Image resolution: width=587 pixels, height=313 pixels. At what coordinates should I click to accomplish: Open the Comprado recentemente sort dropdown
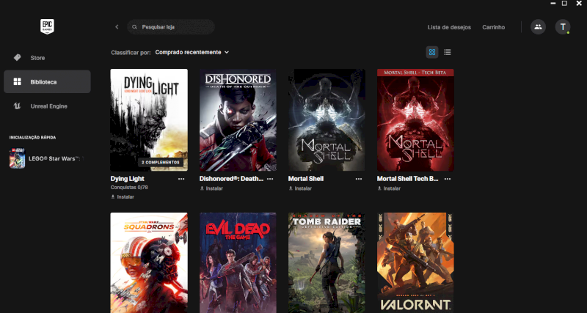tap(192, 52)
